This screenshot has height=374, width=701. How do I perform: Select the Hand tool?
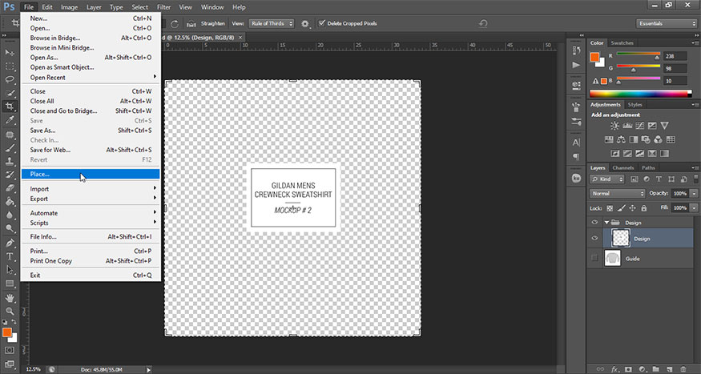10,298
